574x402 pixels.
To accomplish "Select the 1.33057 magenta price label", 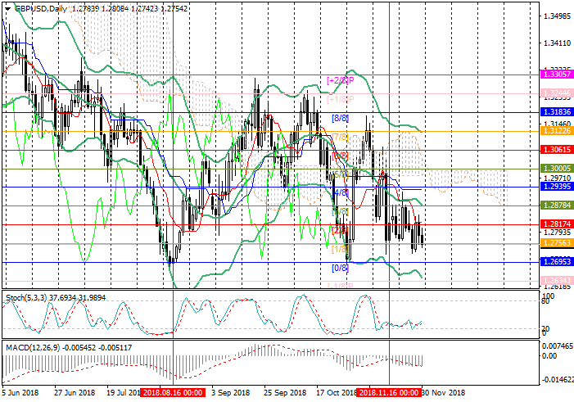I will (557, 74).
